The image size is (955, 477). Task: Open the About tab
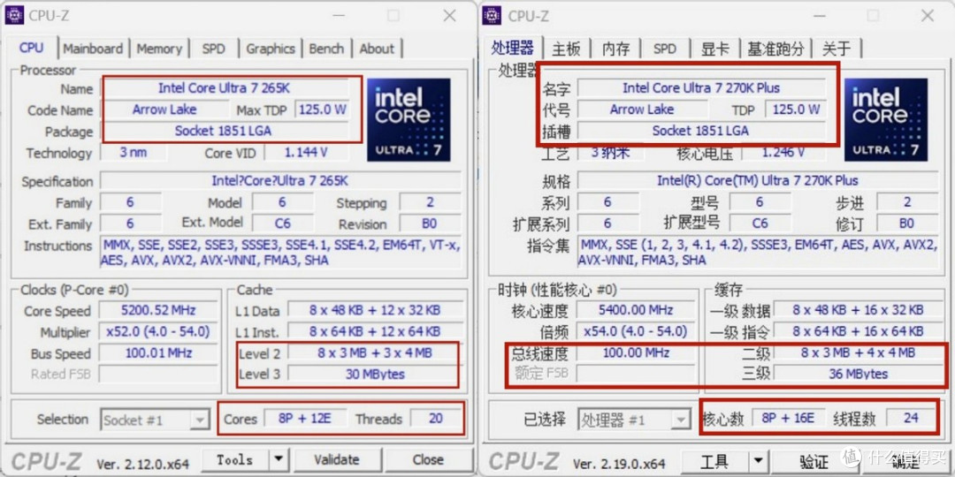point(377,49)
